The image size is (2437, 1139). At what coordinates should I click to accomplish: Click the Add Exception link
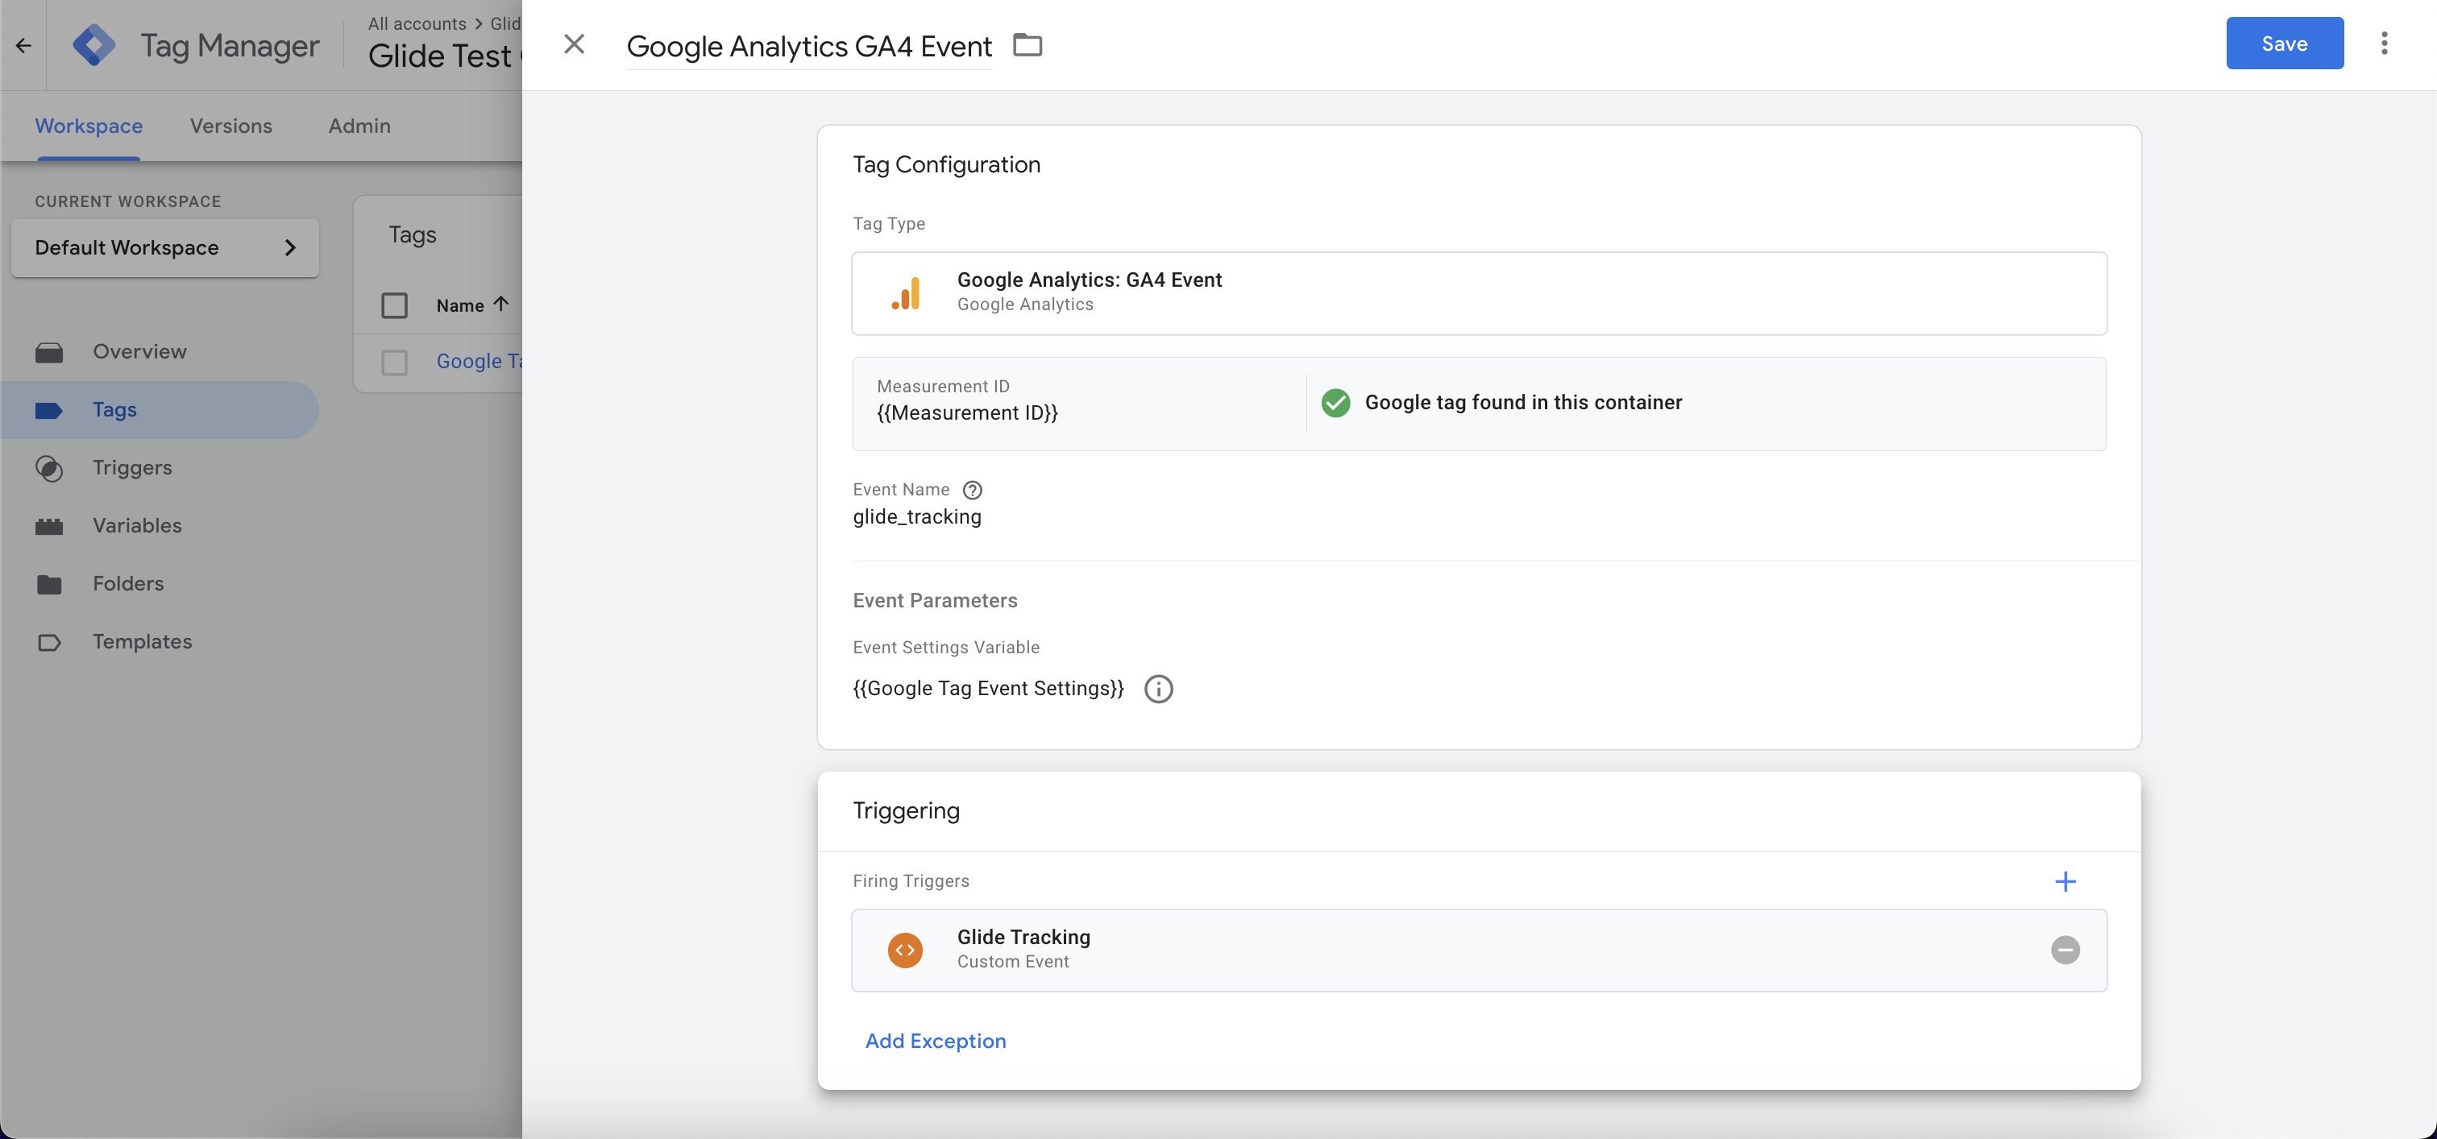pyautogui.click(x=935, y=1041)
